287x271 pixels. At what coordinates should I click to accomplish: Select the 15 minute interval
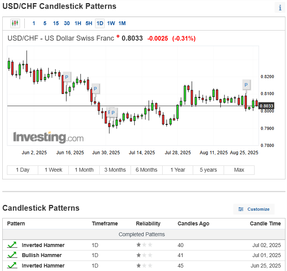point(56,23)
